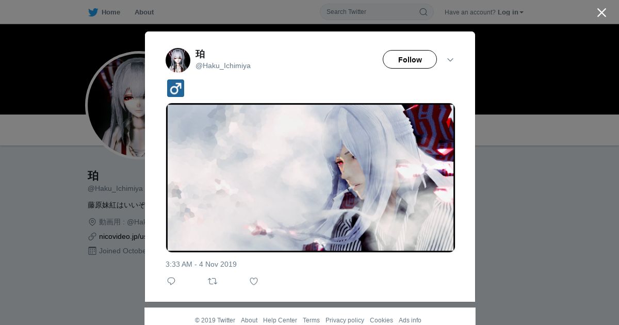The height and width of the screenshot is (325, 619).
Task: Open the Terms footer link
Action: tap(311, 320)
